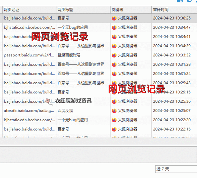This screenshot has width=197, height=178.
Task: Click the passport.baidu.com/v2 address cell
Action: pos(29,55)
